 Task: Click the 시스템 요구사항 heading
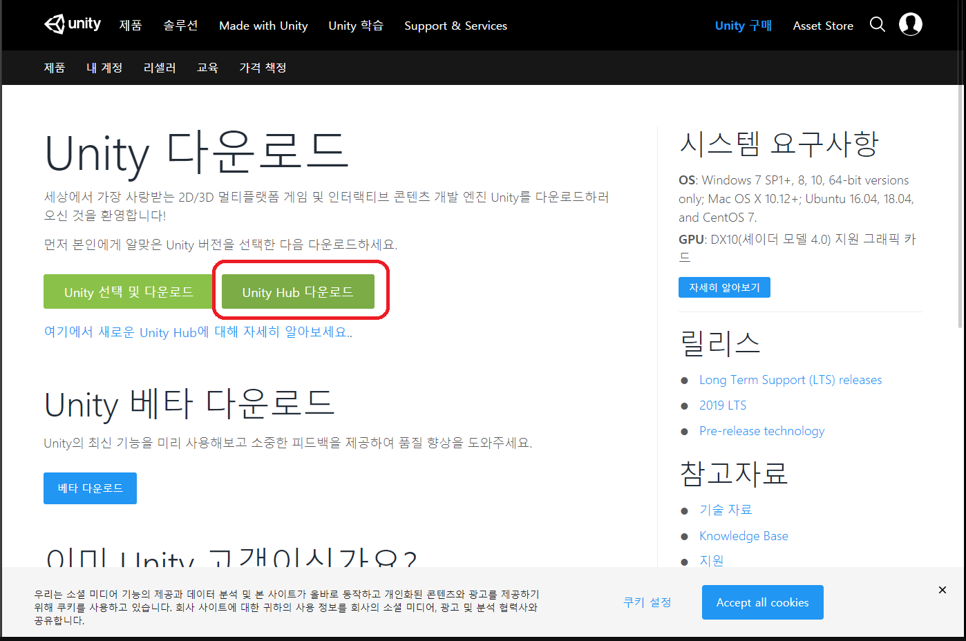pos(779,144)
